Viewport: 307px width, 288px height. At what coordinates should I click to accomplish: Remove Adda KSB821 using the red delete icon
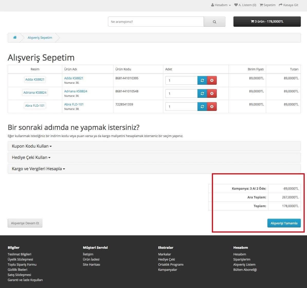(212, 80)
